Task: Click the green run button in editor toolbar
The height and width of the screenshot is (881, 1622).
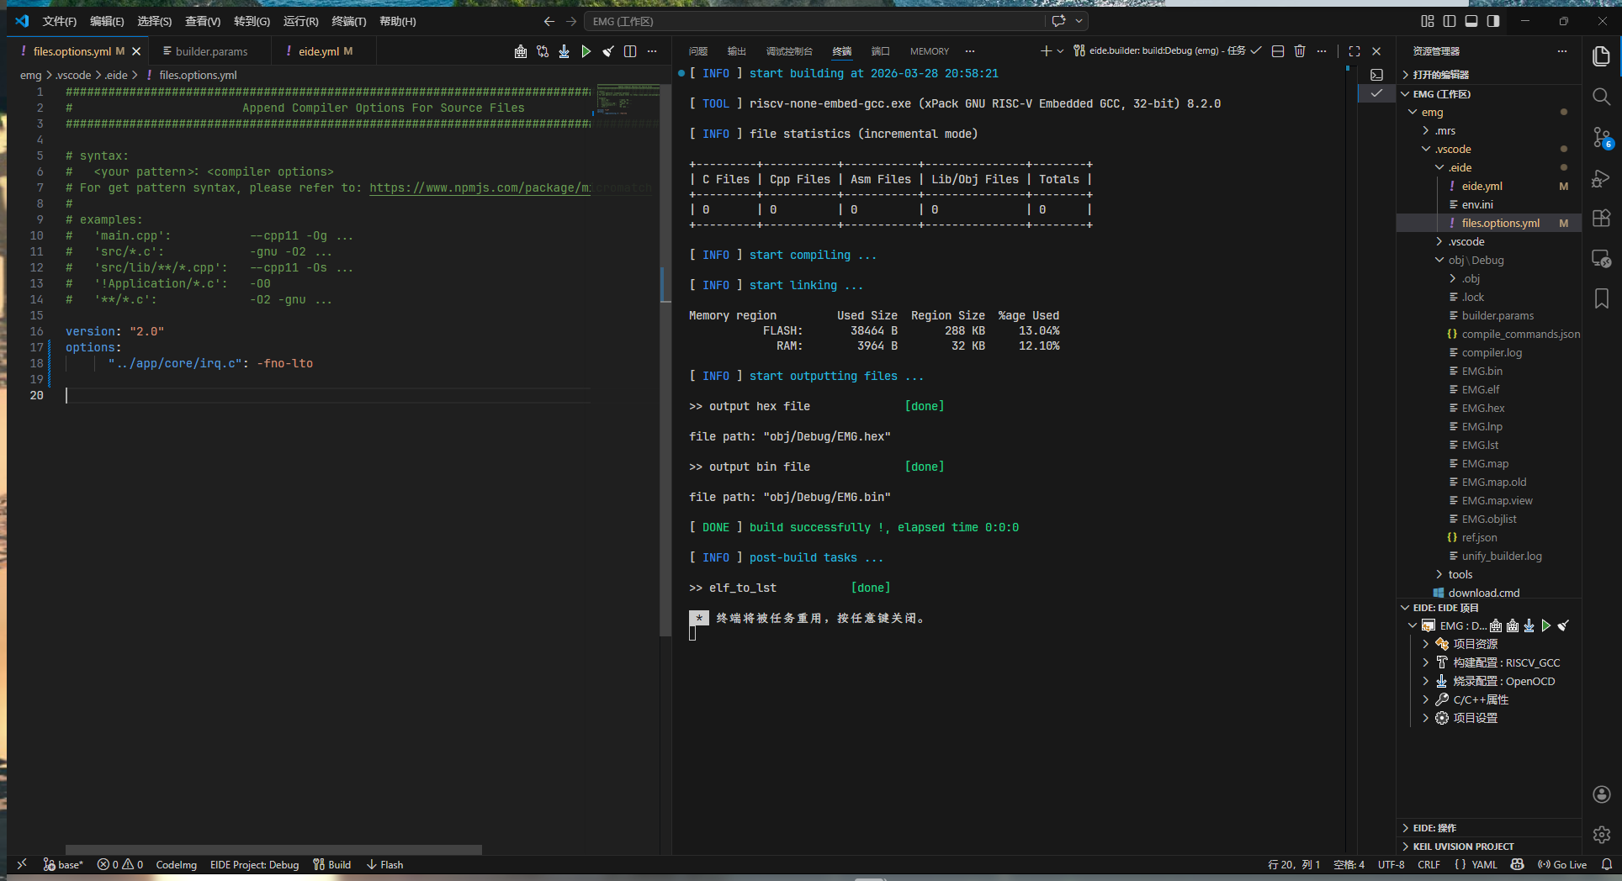Action: click(586, 51)
